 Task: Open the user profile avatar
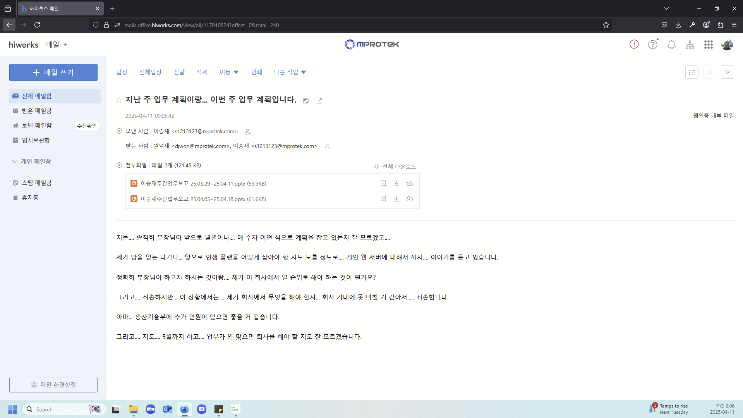pos(727,45)
